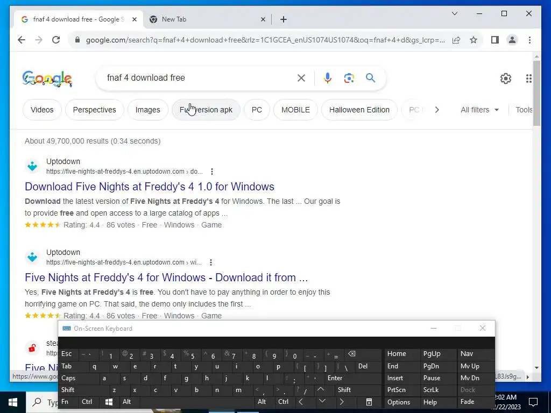The height and width of the screenshot is (413, 551).
Task: Select the fnaf 4 download free tab
Action: [79, 19]
